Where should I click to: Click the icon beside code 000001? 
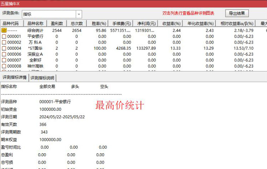[4, 36]
